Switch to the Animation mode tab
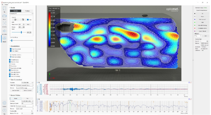Screen dimensions: 211x115 pyautogui.click(x=15, y=11)
